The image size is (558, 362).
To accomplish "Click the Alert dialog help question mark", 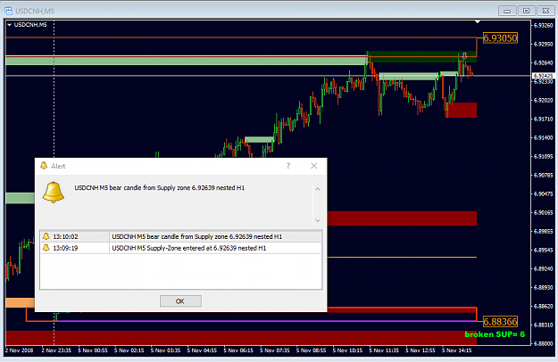I will pyautogui.click(x=288, y=166).
